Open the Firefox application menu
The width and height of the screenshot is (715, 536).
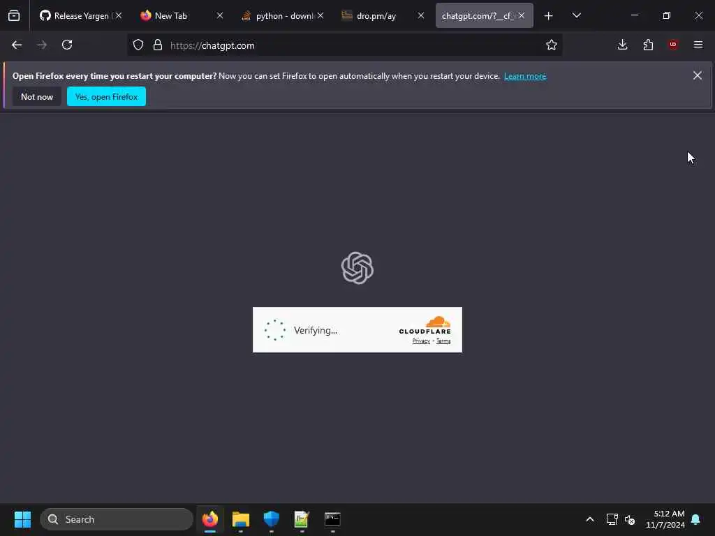698,45
